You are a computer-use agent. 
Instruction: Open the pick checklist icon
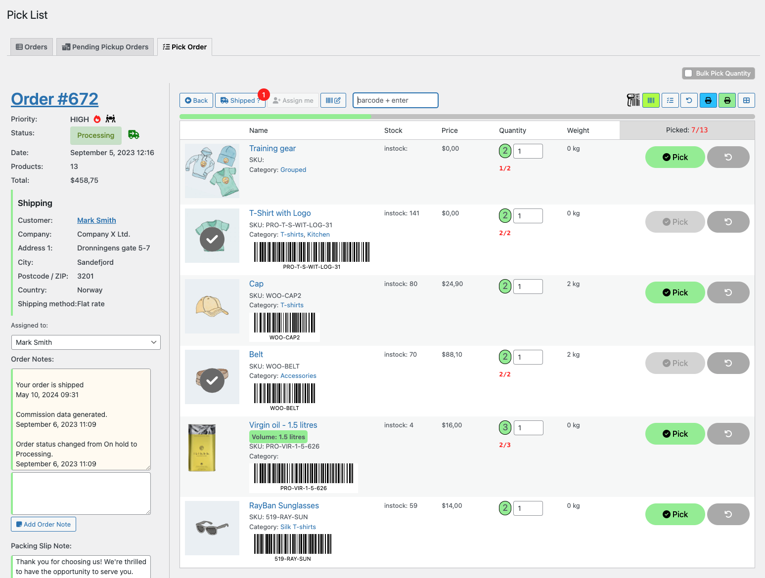tap(670, 100)
